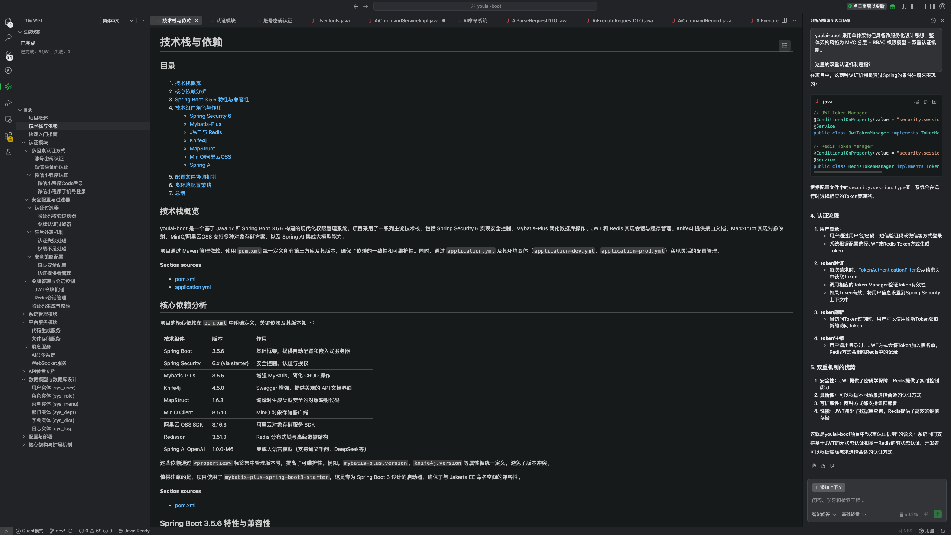951x535 pixels.
Task: Click the green send arrow button
Action: [x=937, y=514]
